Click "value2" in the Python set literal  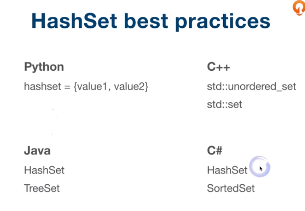[129, 87]
